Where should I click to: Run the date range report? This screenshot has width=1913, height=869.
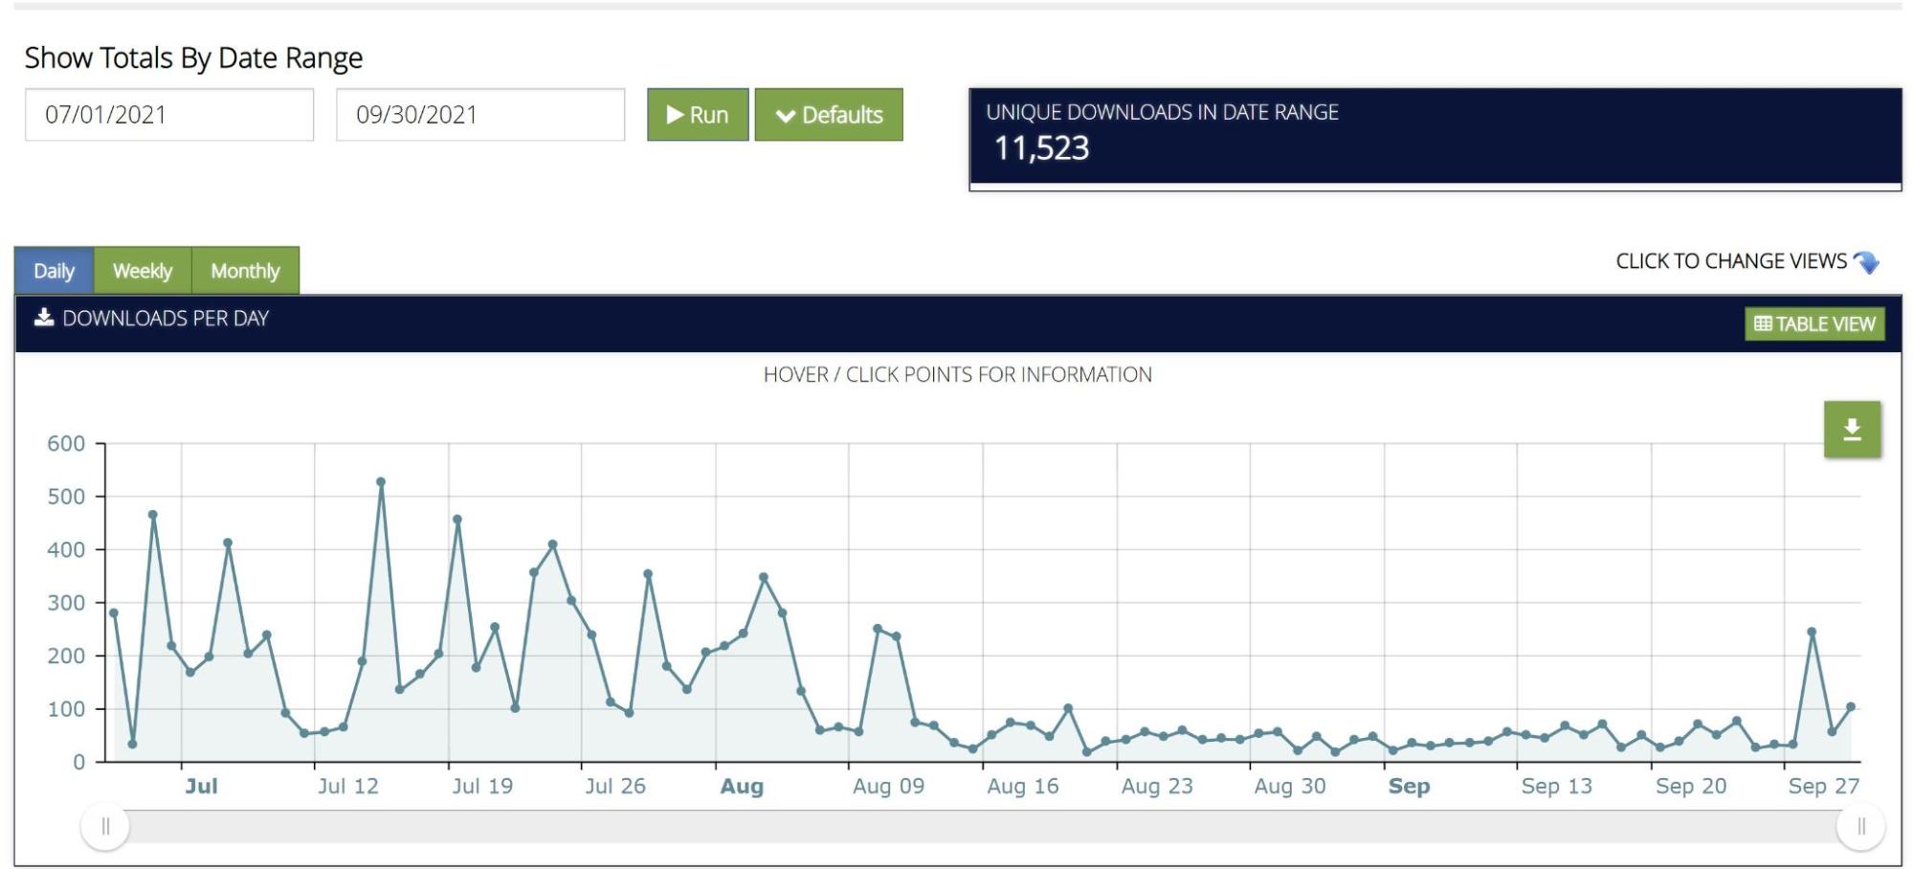[698, 115]
